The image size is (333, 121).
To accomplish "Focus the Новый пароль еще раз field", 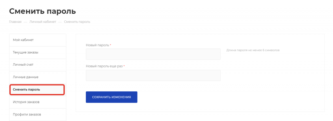I will 153,75.
